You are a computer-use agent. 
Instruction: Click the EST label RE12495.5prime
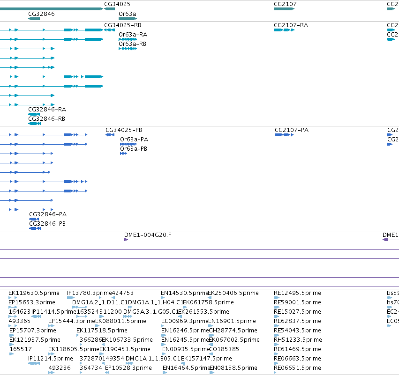(297, 293)
